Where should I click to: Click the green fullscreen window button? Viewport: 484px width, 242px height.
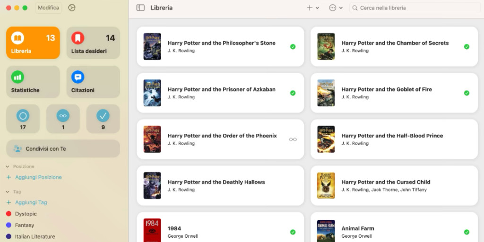click(25, 8)
